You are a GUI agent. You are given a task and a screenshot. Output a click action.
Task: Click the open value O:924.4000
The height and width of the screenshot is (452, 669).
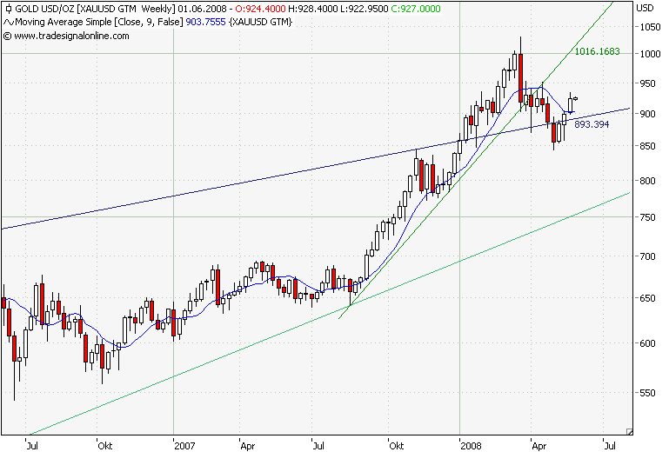click(x=260, y=9)
